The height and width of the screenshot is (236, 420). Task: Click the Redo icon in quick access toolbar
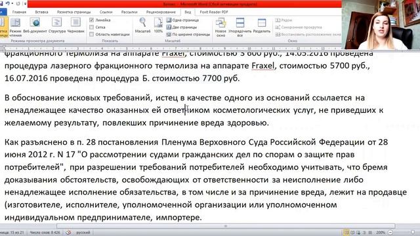(18, 4)
